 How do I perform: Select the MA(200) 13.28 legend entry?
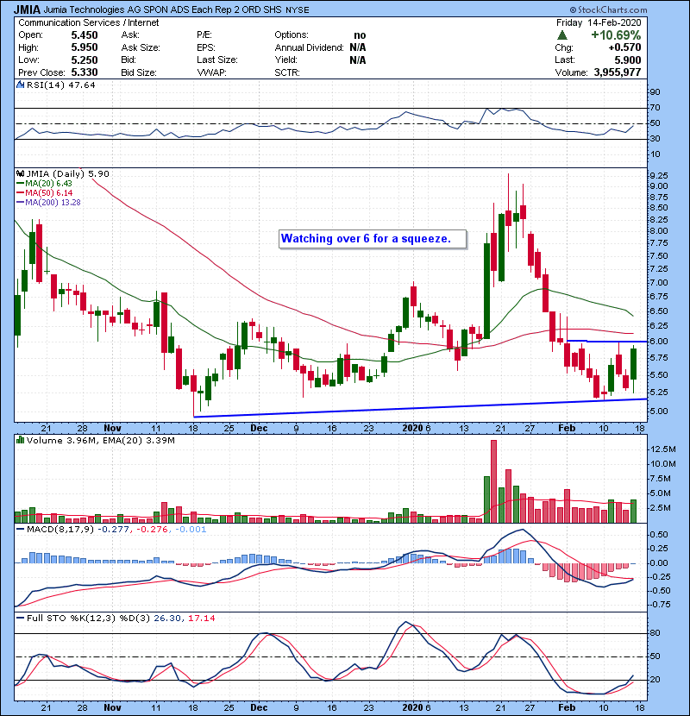(48, 202)
